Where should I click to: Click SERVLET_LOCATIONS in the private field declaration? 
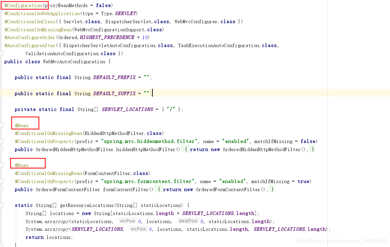click(x=128, y=109)
